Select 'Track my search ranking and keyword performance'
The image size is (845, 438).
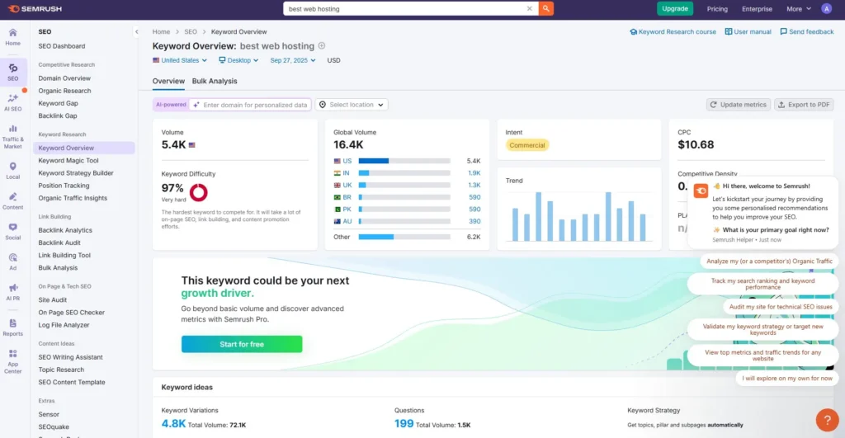point(762,284)
